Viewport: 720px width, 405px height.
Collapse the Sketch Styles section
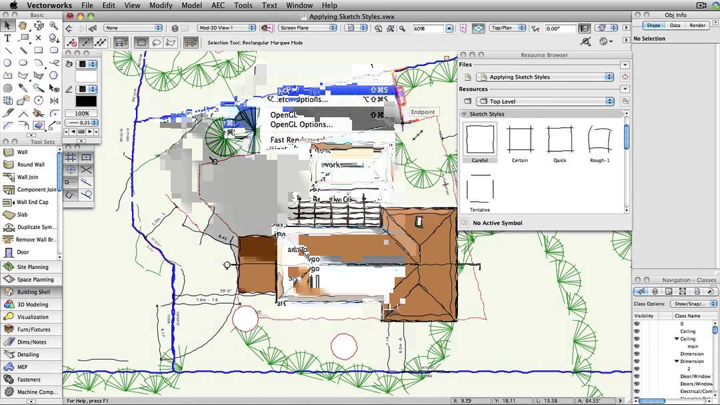[x=464, y=114]
